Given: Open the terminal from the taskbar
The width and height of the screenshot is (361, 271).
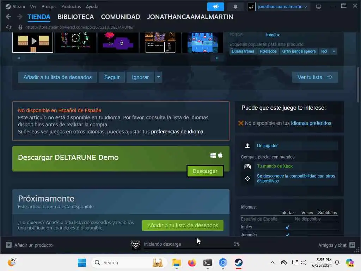Looking at the screenshot, I should pos(207,263).
